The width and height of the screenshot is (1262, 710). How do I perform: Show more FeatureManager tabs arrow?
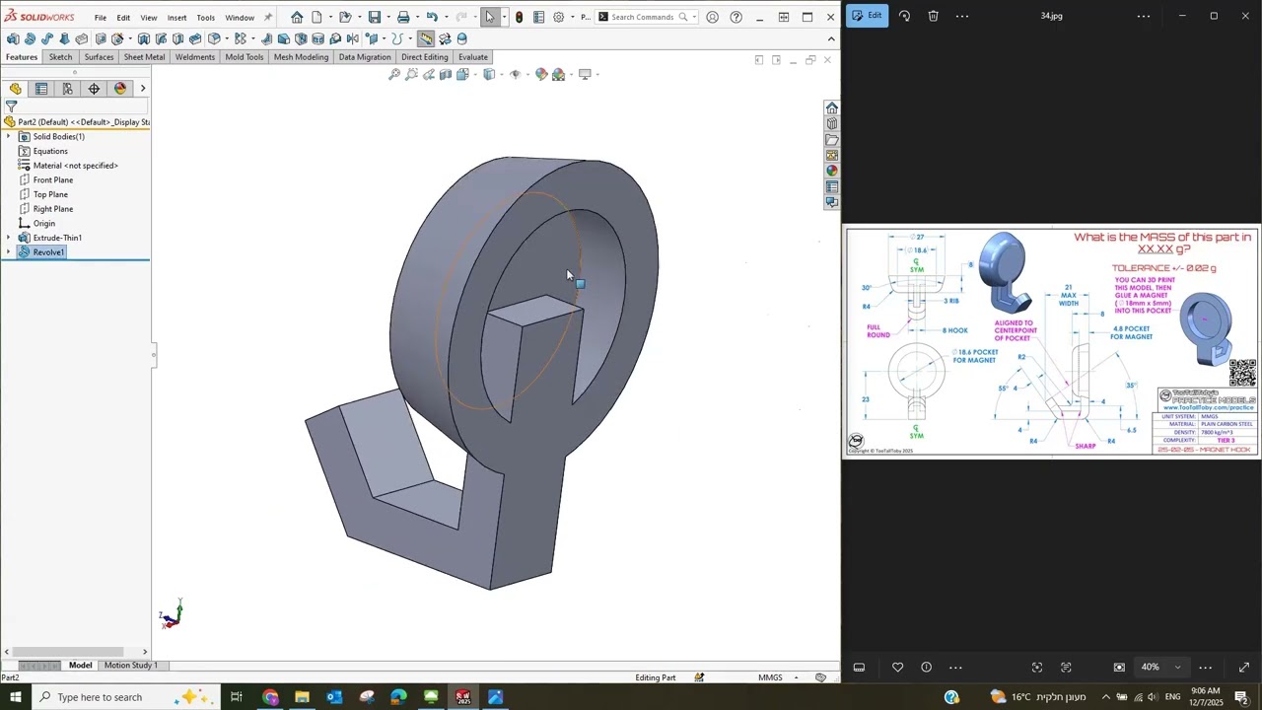[x=143, y=89]
